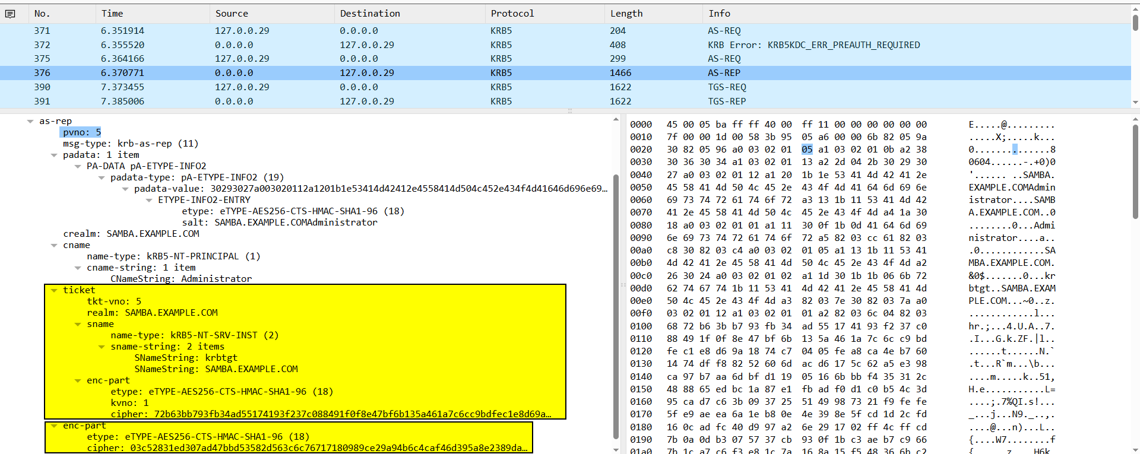The height and width of the screenshot is (454, 1140).
Task: Click the Destination column header
Action: 370,14
